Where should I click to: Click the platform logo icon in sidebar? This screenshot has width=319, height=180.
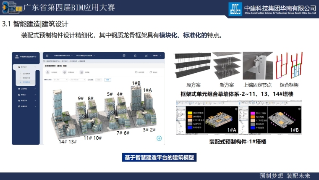[x=16, y=56]
